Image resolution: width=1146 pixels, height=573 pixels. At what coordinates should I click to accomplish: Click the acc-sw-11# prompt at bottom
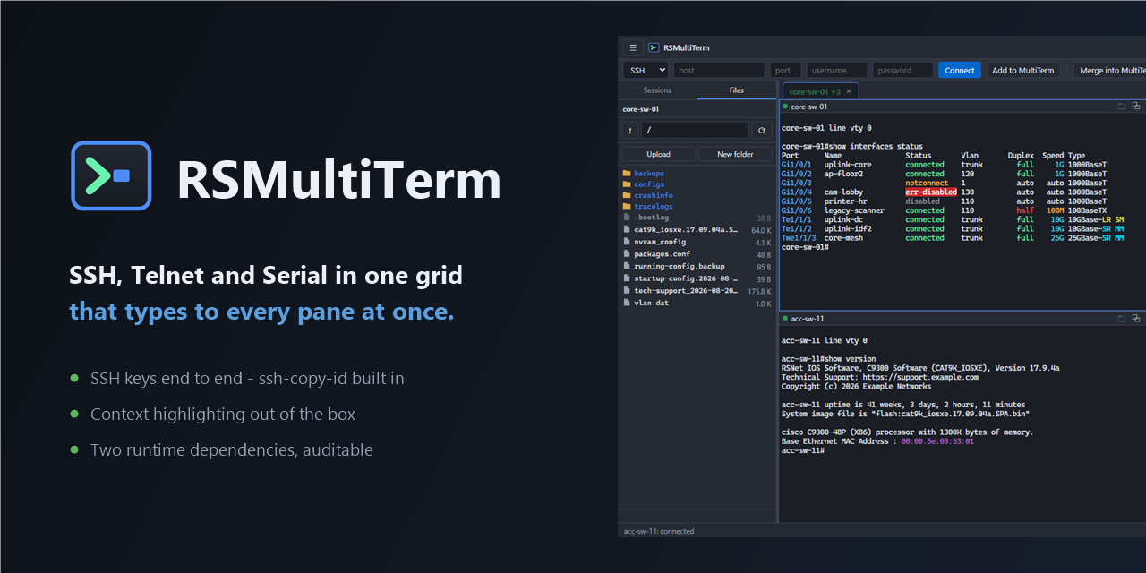pyautogui.click(x=803, y=450)
